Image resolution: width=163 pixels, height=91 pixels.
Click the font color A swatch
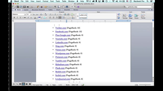click(x=35, y=18)
